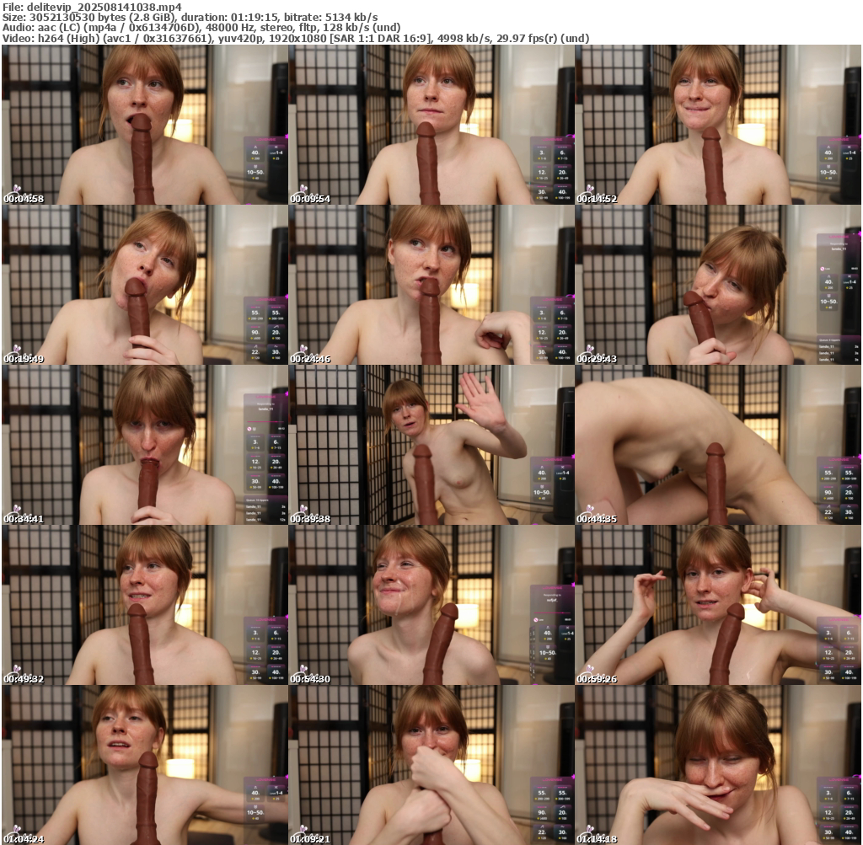Choose the frame marked 00:54:30

coord(431,605)
